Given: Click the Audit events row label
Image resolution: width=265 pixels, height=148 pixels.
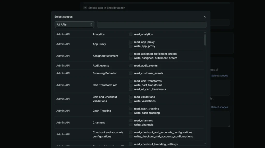Looking at the screenshot, I should tap(101, 66).
